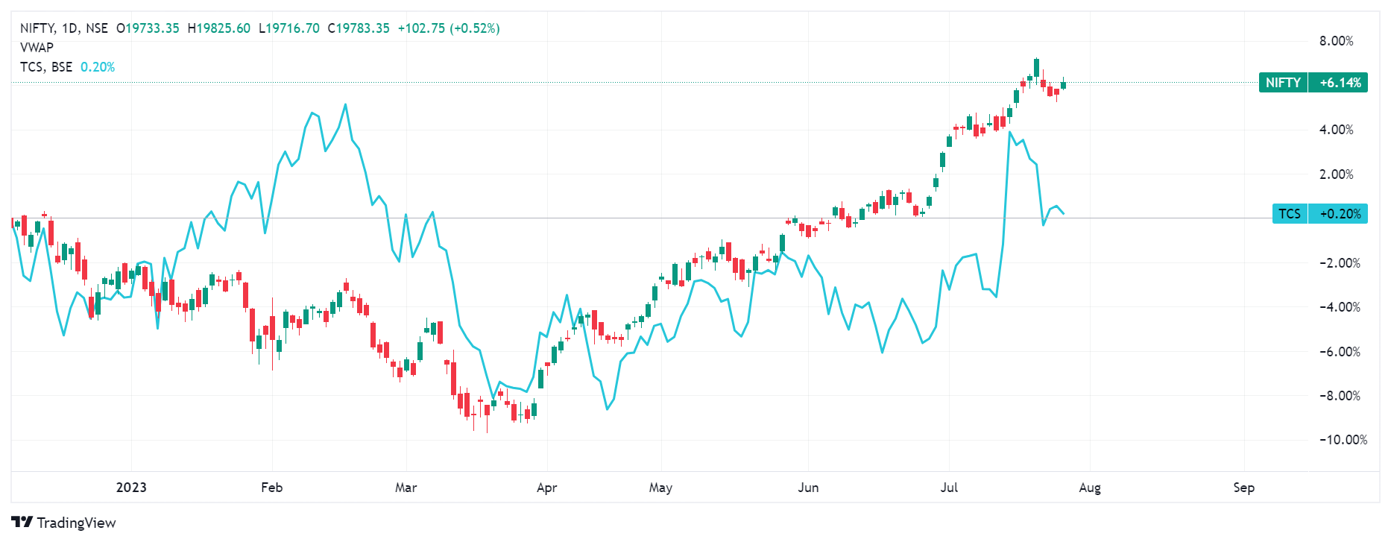The image size is (1391, 542).
Task: Click the 4.00% price axis label
Action: [x=1336, y=130]
